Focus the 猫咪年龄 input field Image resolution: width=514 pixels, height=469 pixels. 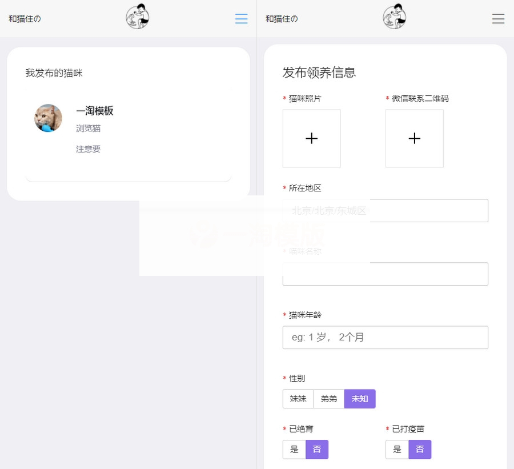[x=385, y=338]
